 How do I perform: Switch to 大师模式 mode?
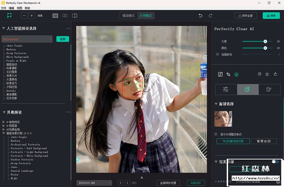click(x=146, y=15)
